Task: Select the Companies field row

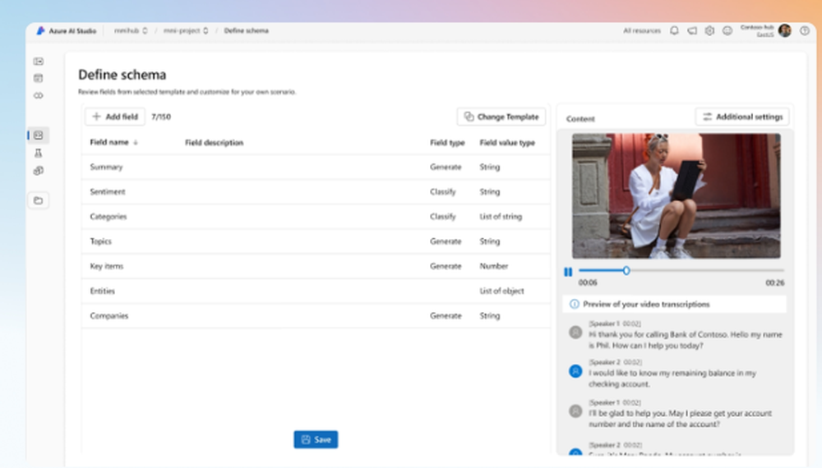Action: pos(316,315)
